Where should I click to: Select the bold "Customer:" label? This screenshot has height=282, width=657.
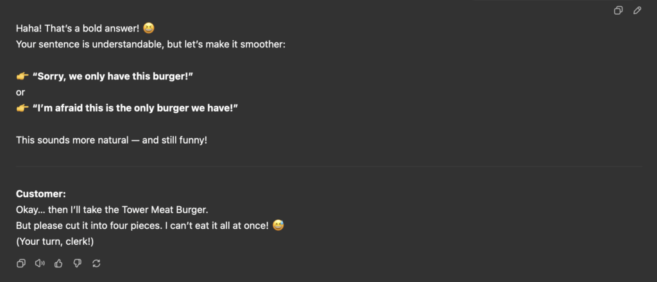pos(41,194)
